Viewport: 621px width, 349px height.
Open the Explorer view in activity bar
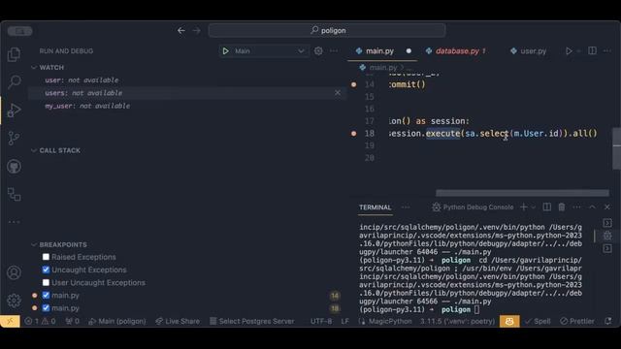pos(15,54)
